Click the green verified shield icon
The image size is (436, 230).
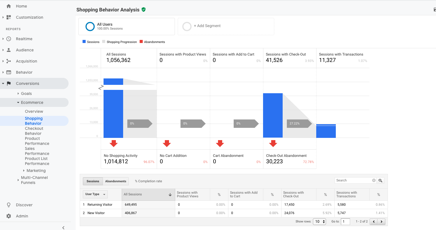tap(144, 9)
